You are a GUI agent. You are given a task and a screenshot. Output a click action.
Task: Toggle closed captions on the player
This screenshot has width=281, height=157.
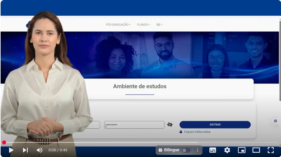point(213,150)
